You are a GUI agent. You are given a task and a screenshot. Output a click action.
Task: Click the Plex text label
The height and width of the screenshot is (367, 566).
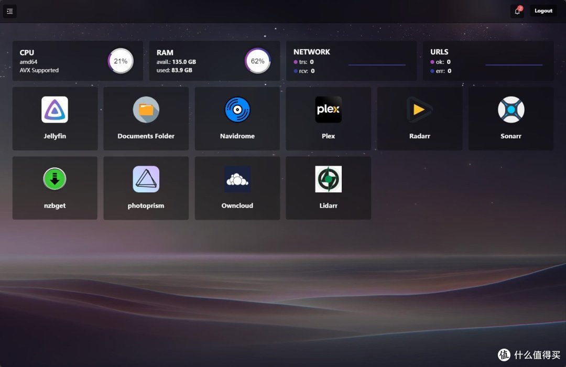point(328,136)
